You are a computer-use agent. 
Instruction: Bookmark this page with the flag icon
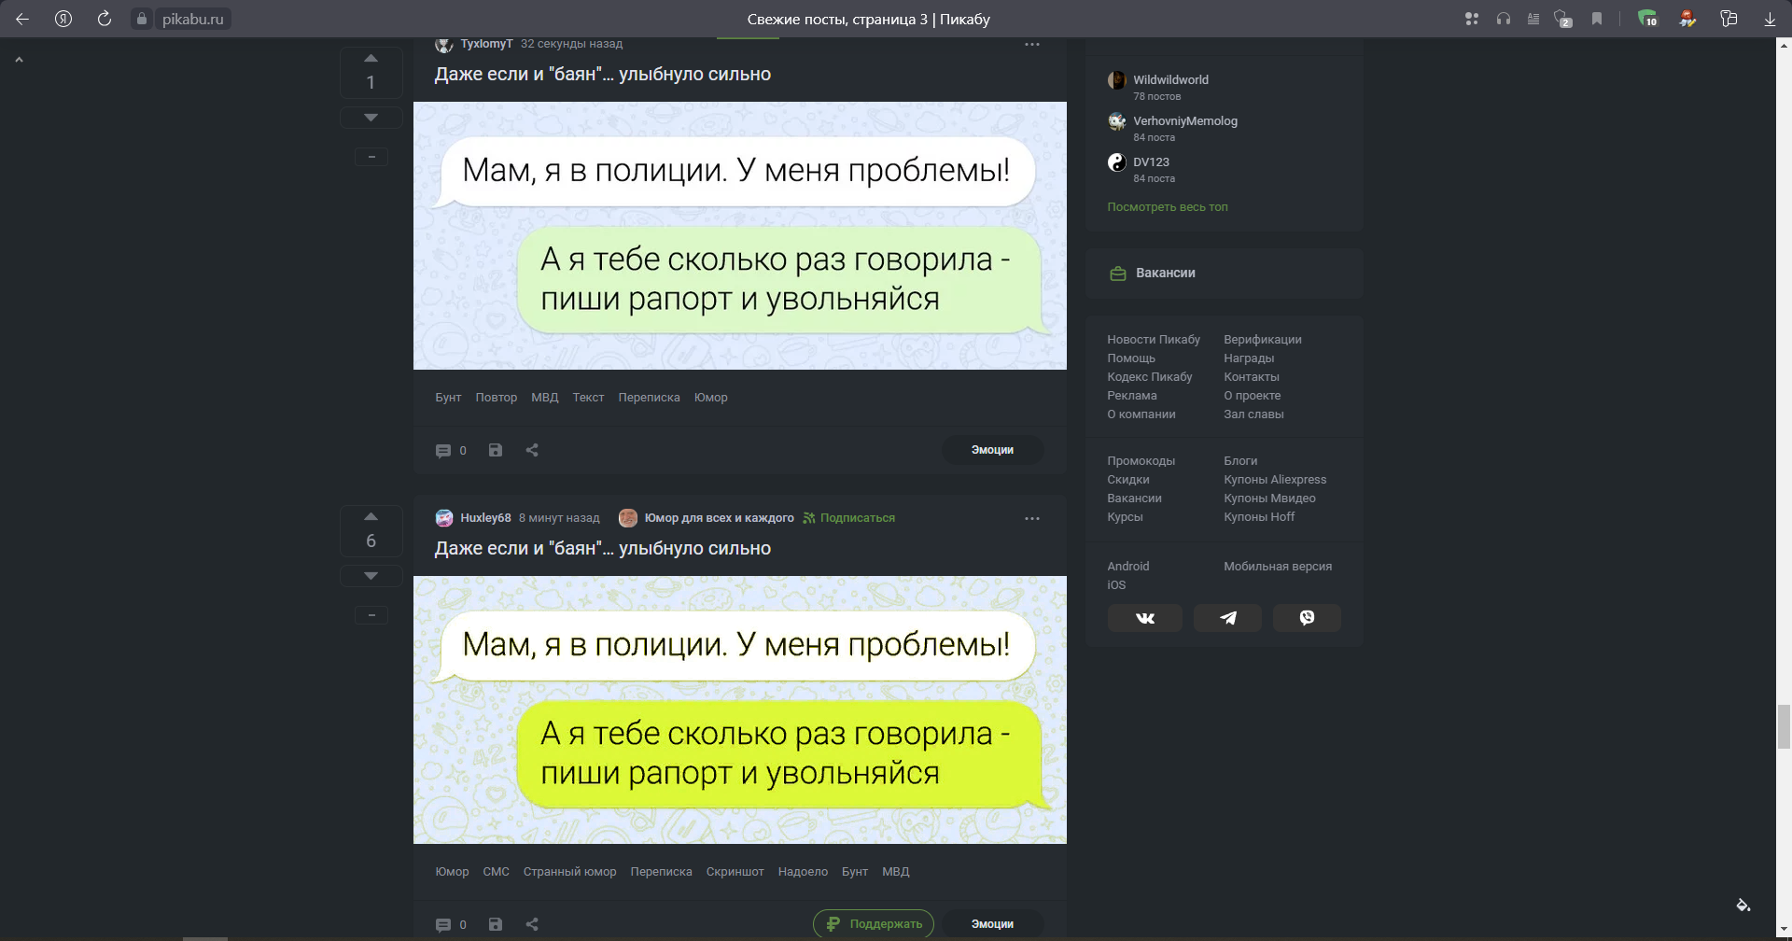pyautogui.click(x=1597, y=19)
